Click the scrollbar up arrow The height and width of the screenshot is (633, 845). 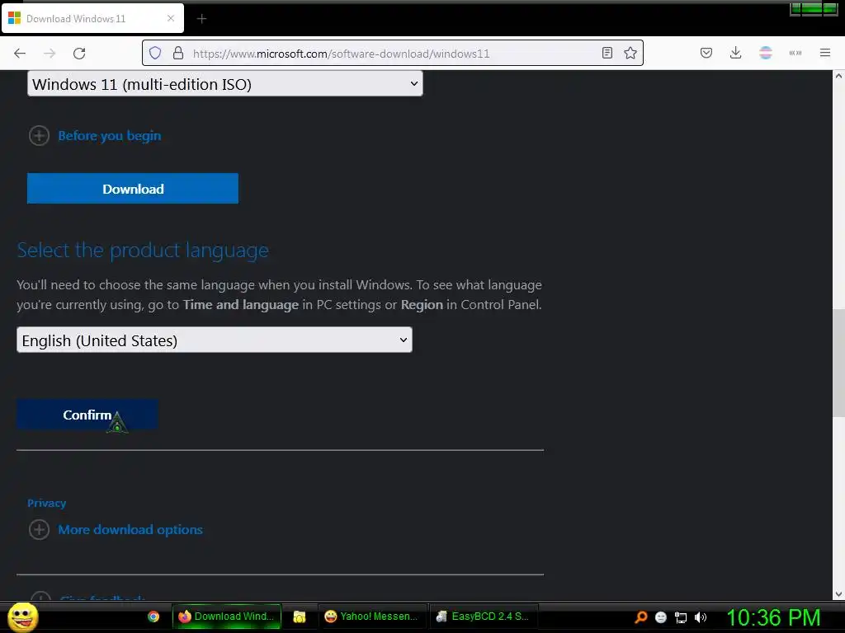tap(838, 76)
